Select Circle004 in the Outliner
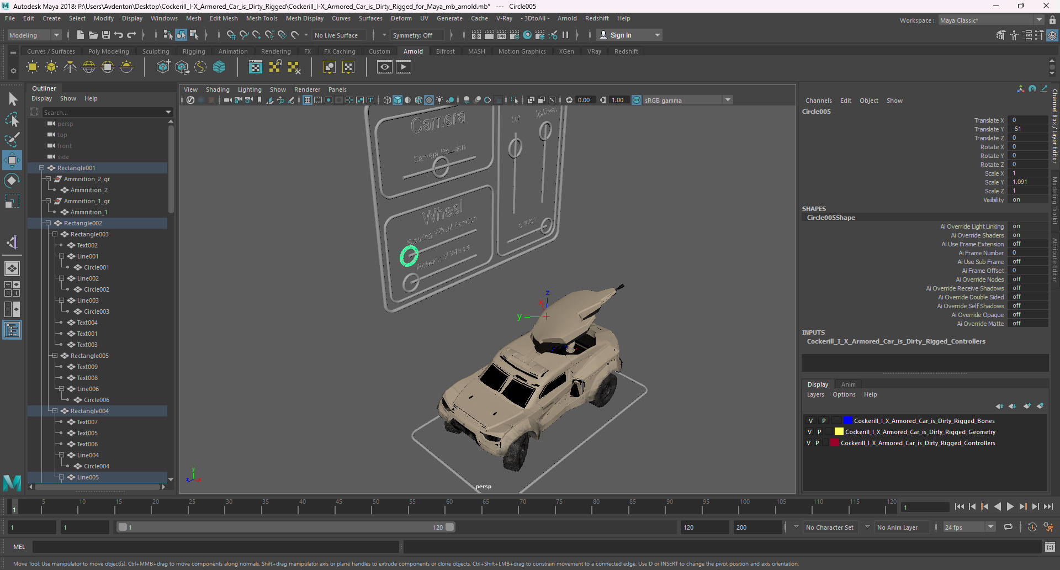The width and height of the screenshot is (1060, 570). 96,466
